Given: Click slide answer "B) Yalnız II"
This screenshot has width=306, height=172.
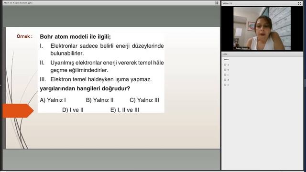Looking at the screenshot, I should pyautogui.click(x=99, y=100).
